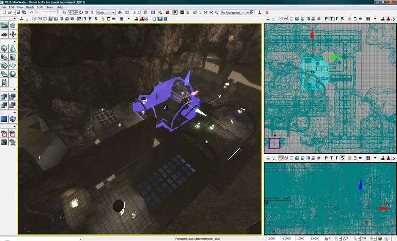
Task: Click the Add Volume icon
Action: coord(13,119)
